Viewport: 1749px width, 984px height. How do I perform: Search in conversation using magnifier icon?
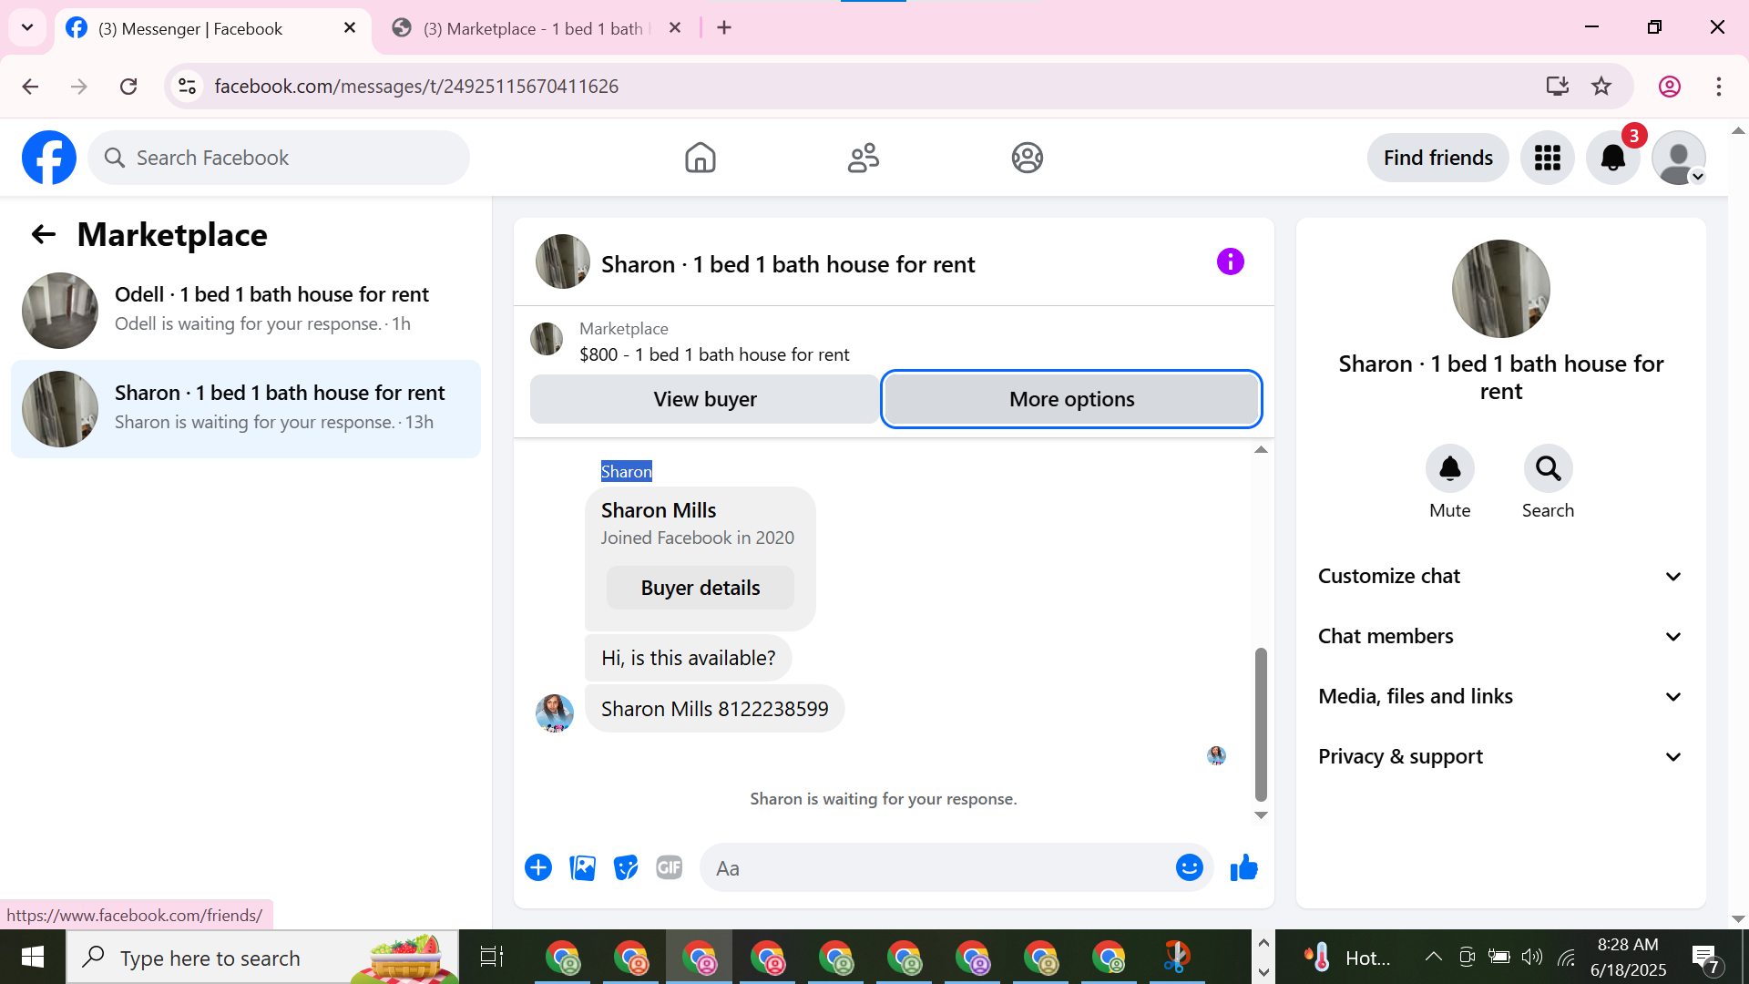tap(1548, 468)
